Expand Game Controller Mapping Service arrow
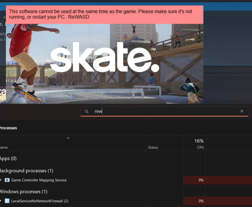The height and width of the screenshot is (207, 252). coord(1,180)
